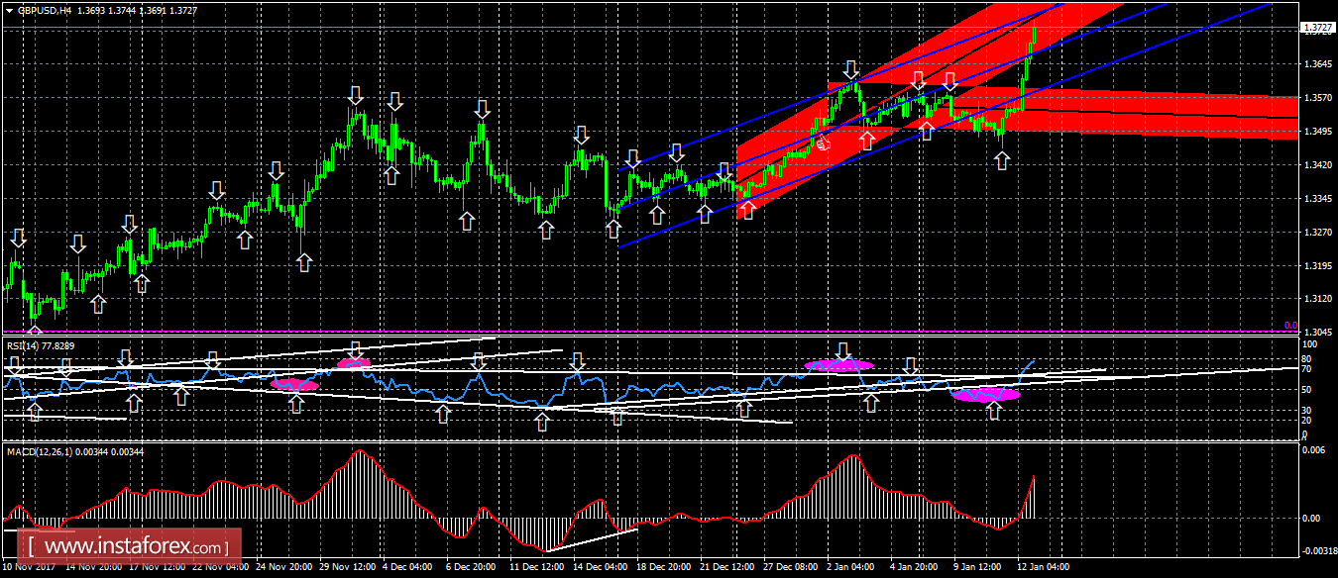Select the white divergence line on MACD
1338x578 pixels.
[591, 540]
